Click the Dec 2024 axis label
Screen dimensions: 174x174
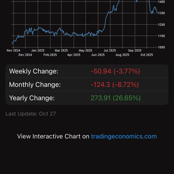click(x=25, y=55)
